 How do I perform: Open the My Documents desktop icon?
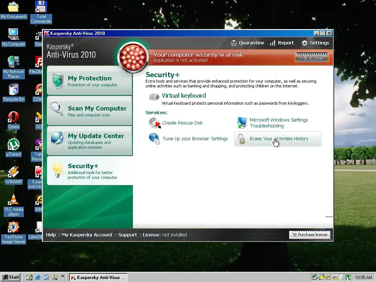click(14, 10)
